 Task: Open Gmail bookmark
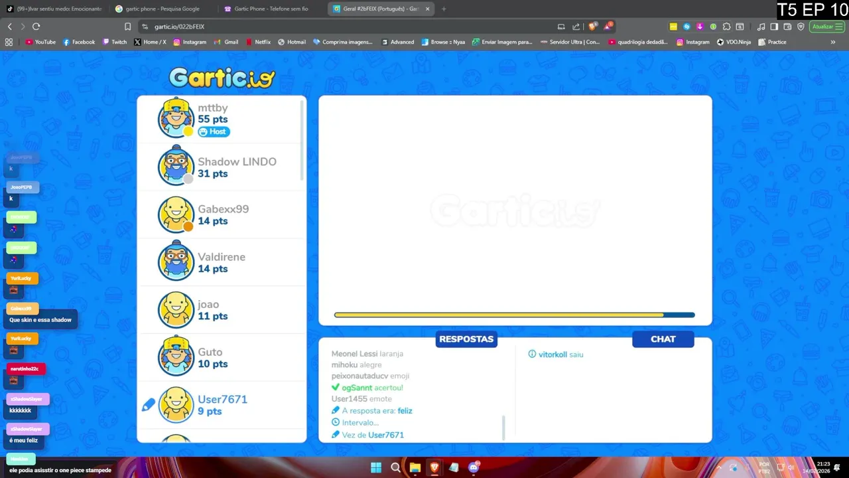click(226, 42)
